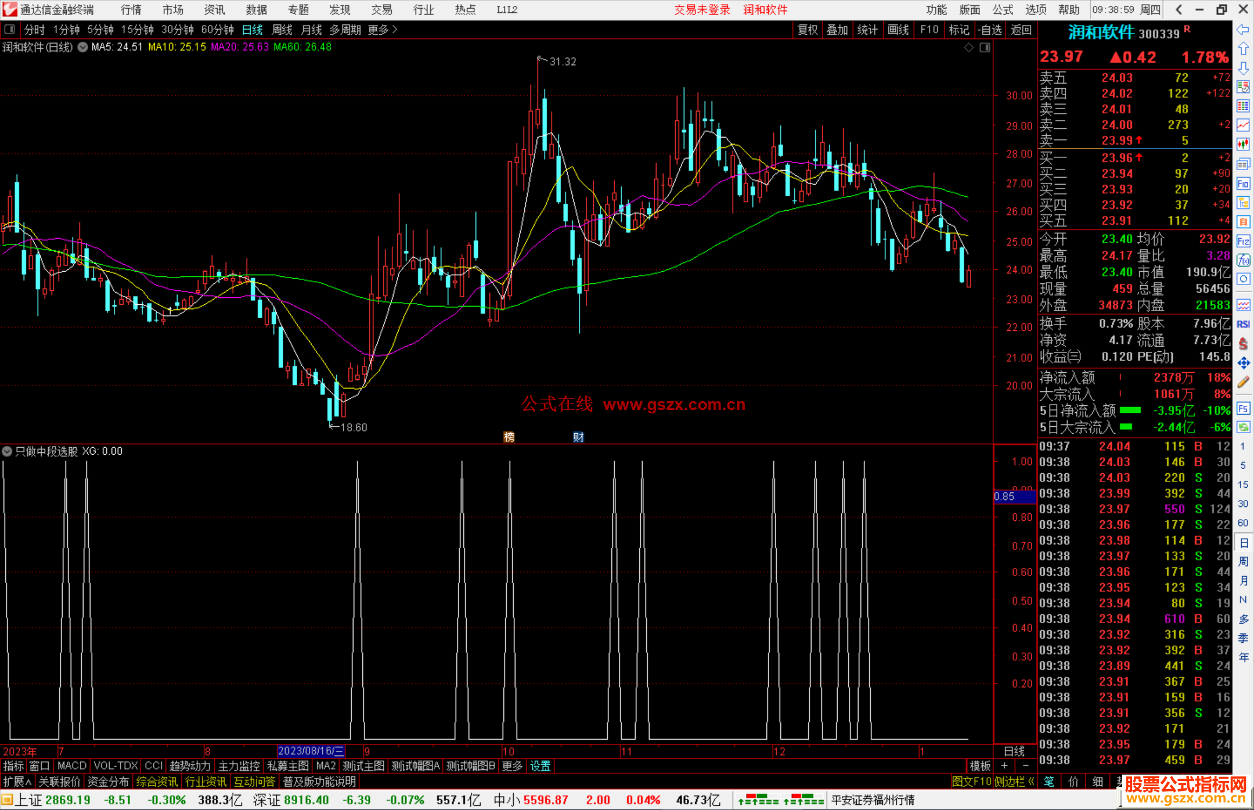Select the pencil drawing tool icon

1243,382
